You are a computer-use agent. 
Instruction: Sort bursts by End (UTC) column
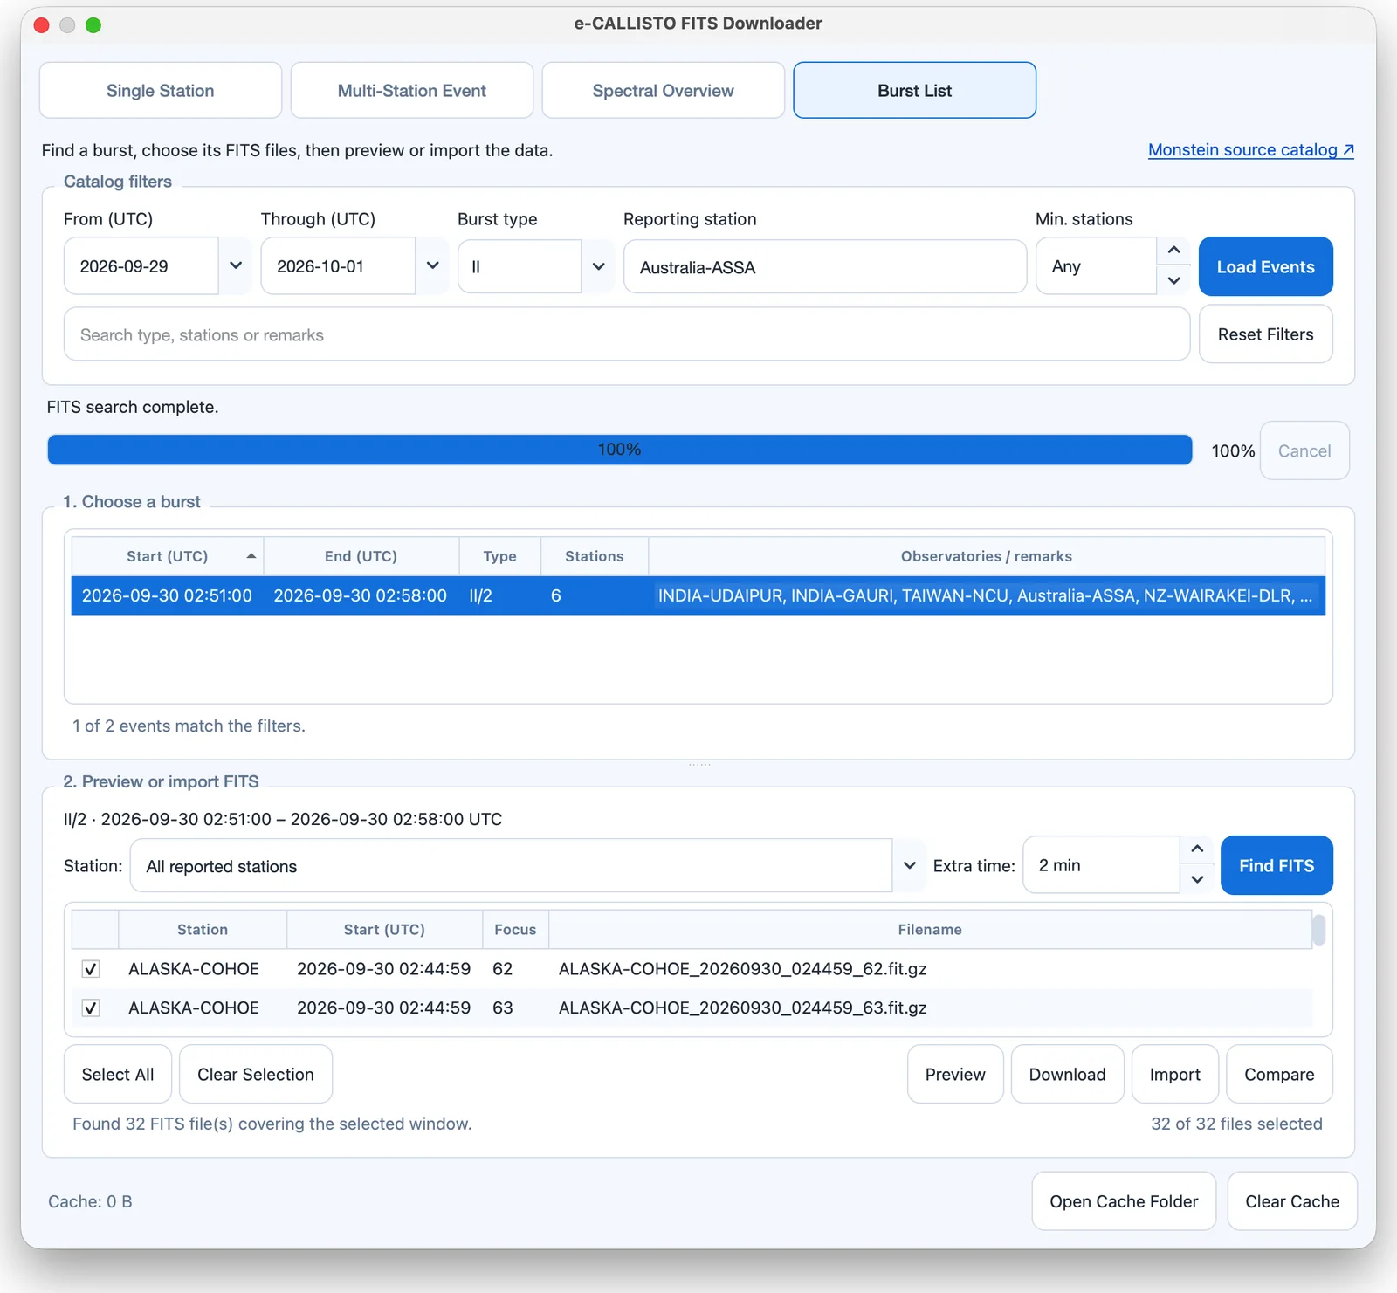click(361, 556)
